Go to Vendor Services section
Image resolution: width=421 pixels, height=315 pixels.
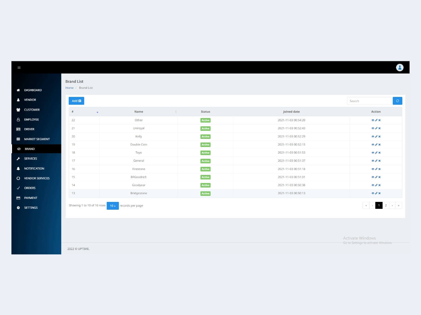point(36,178)
